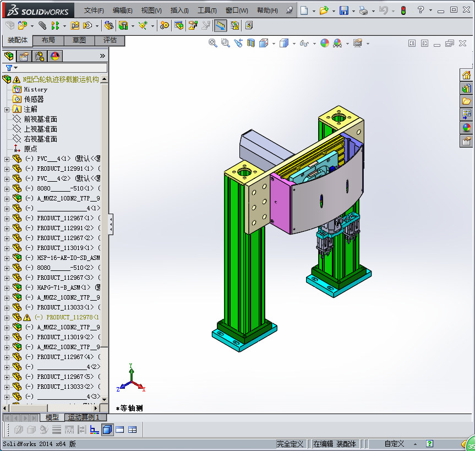The height and width of the screenshot is (451, 475).
Task: Switch to the single view window icon
Action: click(x=119, y=430)
